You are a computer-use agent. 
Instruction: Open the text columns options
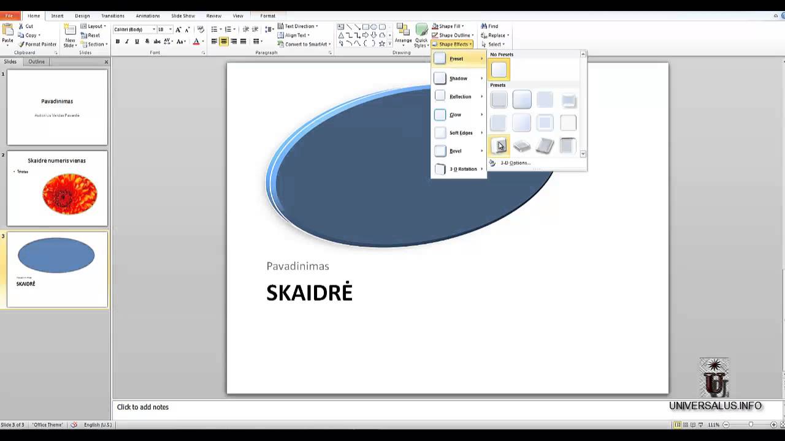pos(258,42)
